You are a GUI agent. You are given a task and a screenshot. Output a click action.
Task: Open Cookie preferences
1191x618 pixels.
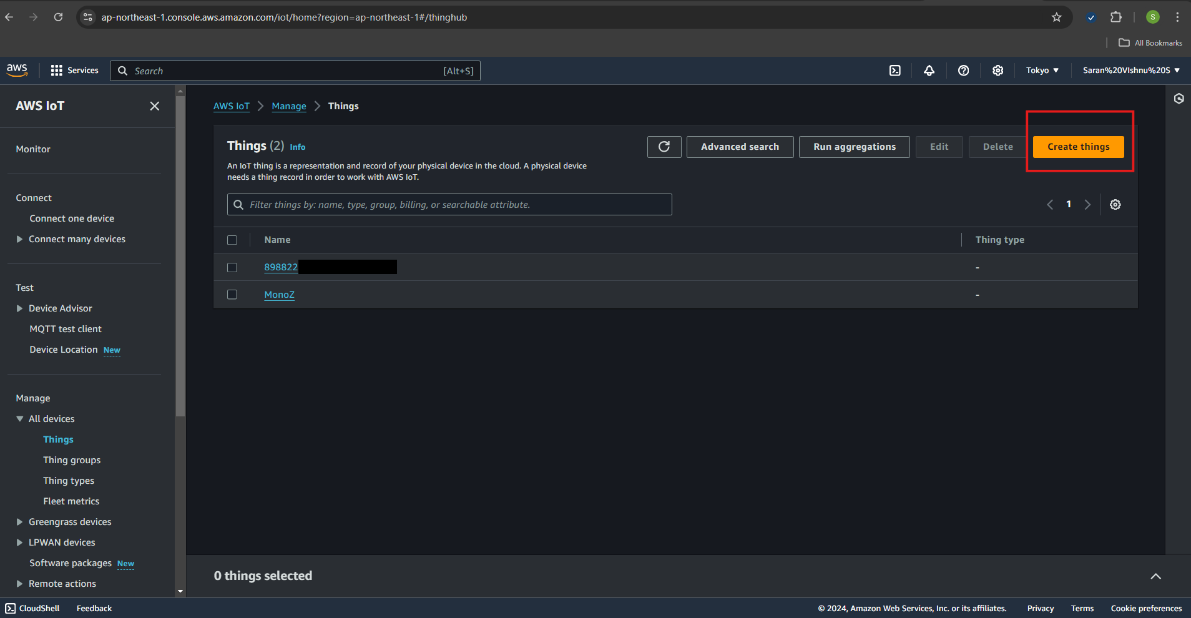[x=1147, y=608]
